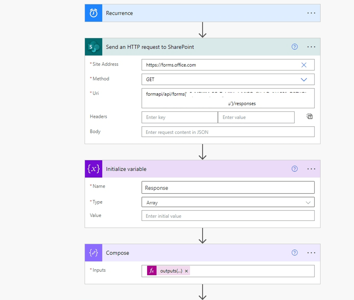Viewport: 354px width, 300px height.
Task: Switch Headers input to text mode
Action: click(309, 116)
